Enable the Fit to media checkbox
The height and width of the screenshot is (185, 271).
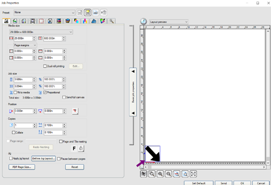(15, 92)
